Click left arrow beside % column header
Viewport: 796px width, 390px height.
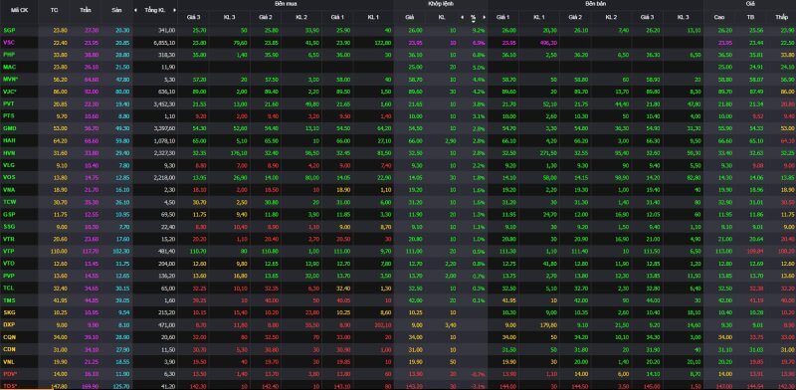coord(463,17)
